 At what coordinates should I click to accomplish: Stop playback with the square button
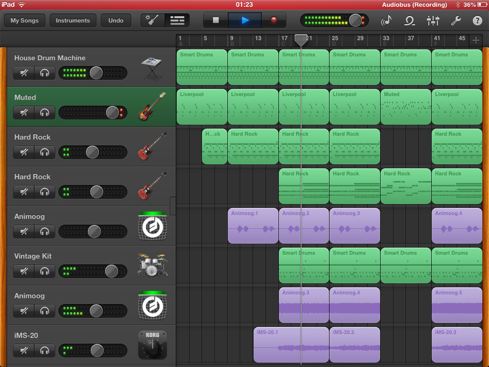click(215, 20)
